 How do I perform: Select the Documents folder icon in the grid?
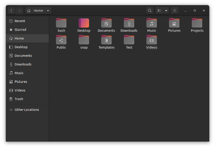coord(106,23)
